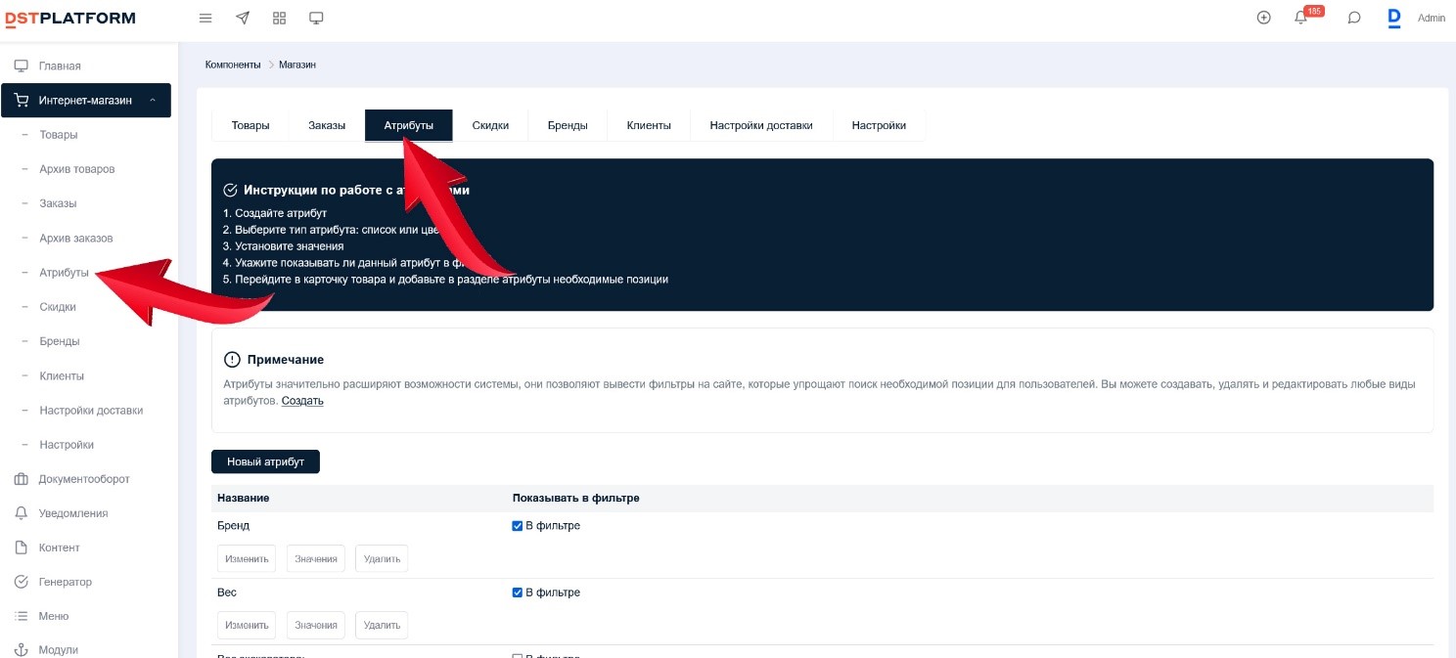This screenshot has height=658, width=1456.
Task: Click the hamburger menu icon in top bar
Action: [x=205, y=18]
